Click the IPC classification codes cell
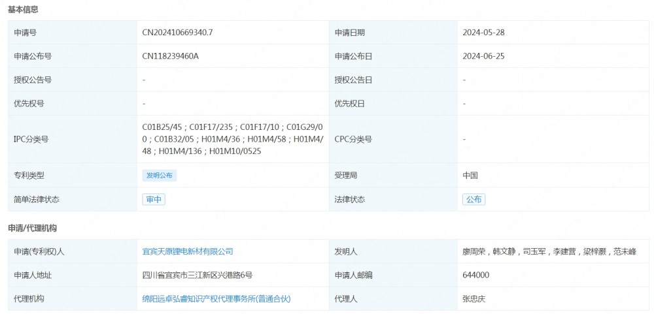The width and height of the screenshot is (654, 314). coord(232,139)
